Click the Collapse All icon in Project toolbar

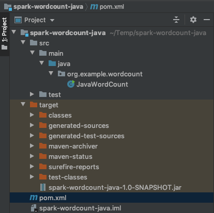(176, 20)
